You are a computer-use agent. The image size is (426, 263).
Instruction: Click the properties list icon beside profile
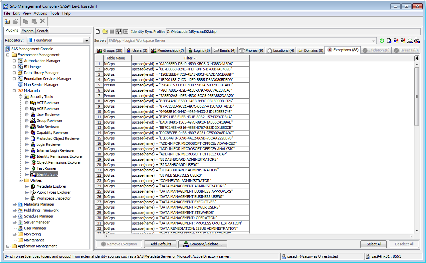[126, 32]
